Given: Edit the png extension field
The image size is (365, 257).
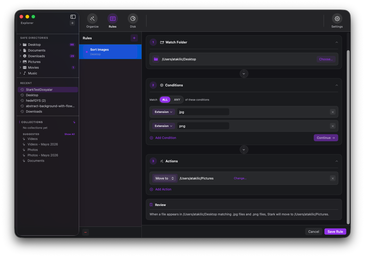Looking at the screenshot, I should (203, 126).
